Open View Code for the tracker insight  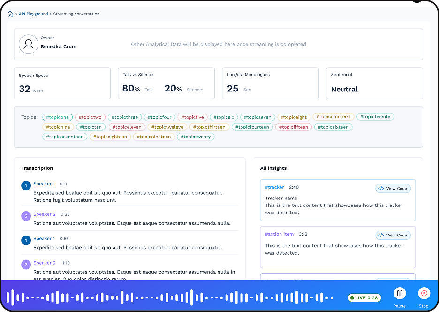(393, 188)
